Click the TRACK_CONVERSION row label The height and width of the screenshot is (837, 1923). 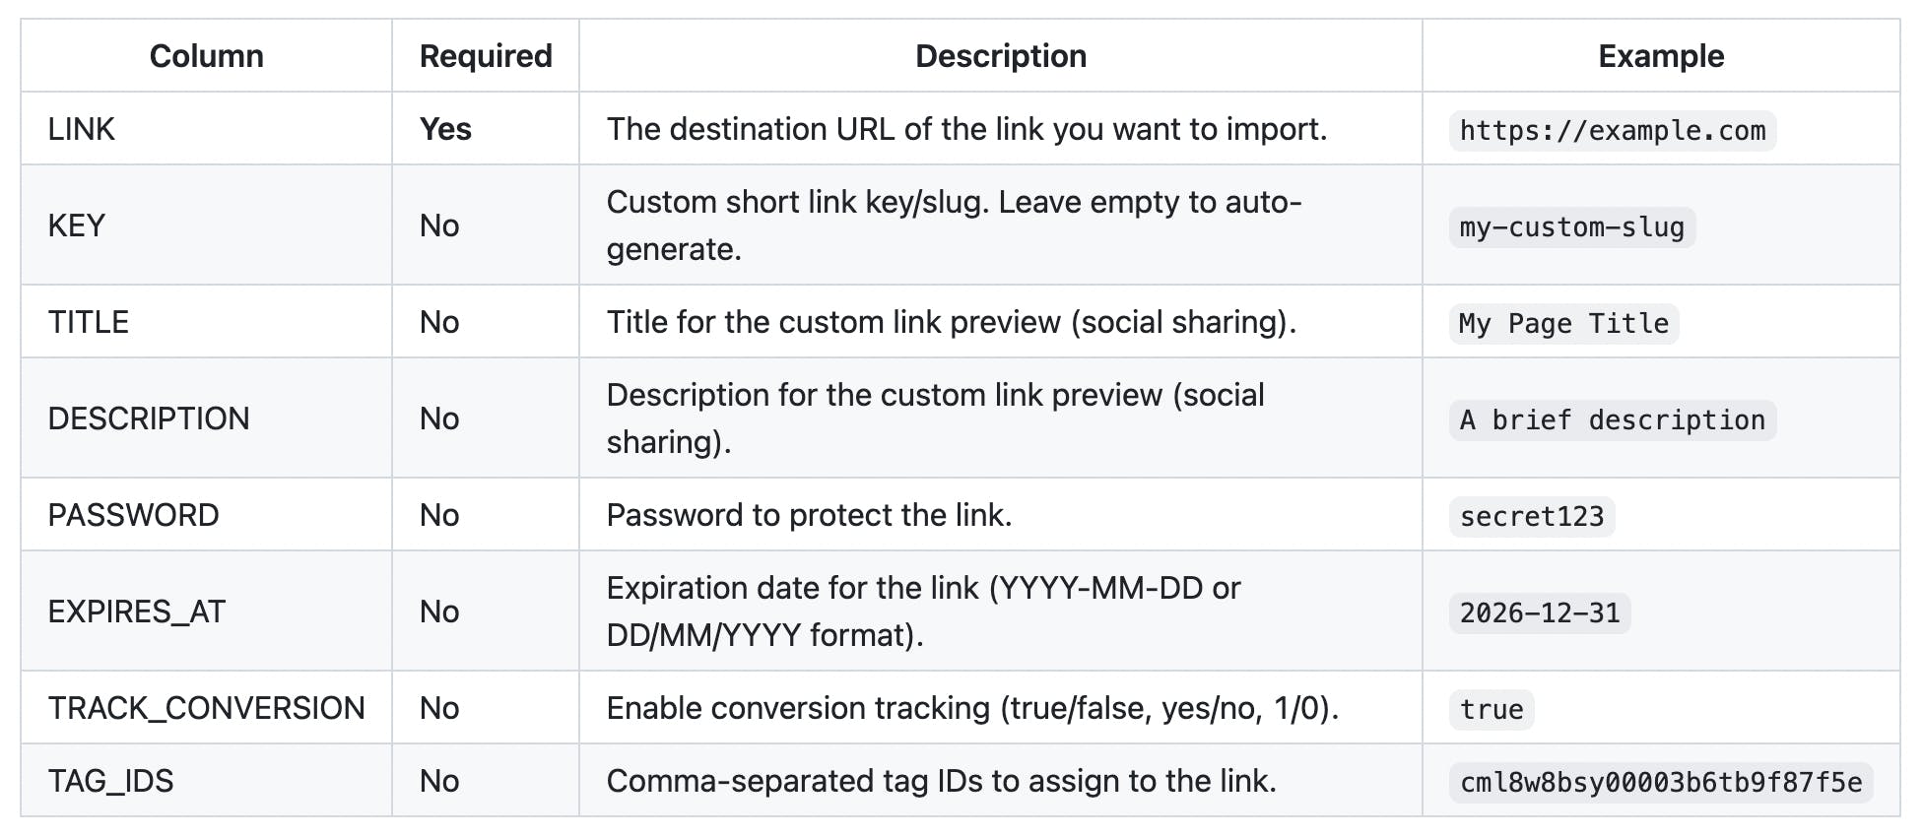[207, 708]
